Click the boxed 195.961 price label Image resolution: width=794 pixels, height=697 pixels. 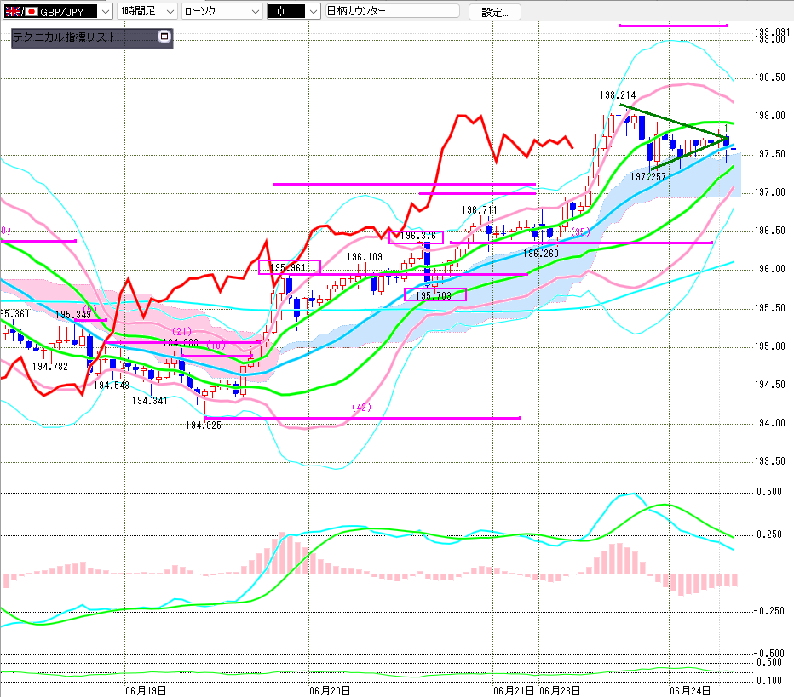(290, 267)
